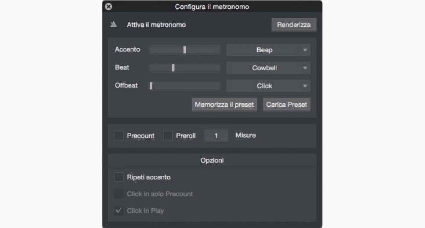Viewport: 425px width, 228px height.
Task: Click the Misure number input field
Action: [x=216, y=136]
